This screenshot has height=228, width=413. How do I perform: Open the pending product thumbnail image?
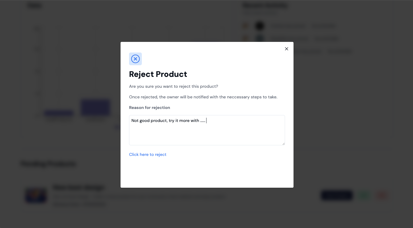coord(36,195)
